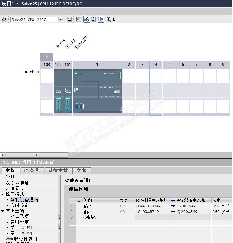The height and width of the screenshot is (243, 233).
Task: Select slot header 102
Action: click(x=58, y=65)
